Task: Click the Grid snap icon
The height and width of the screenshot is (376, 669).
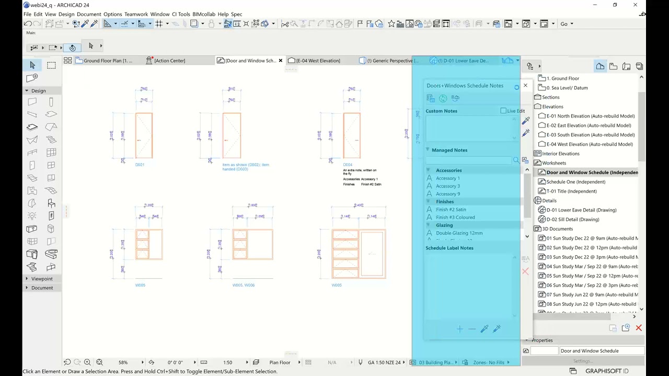Action: point(159,23)
